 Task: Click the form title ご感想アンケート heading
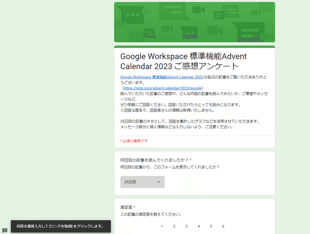pos(183,61)
